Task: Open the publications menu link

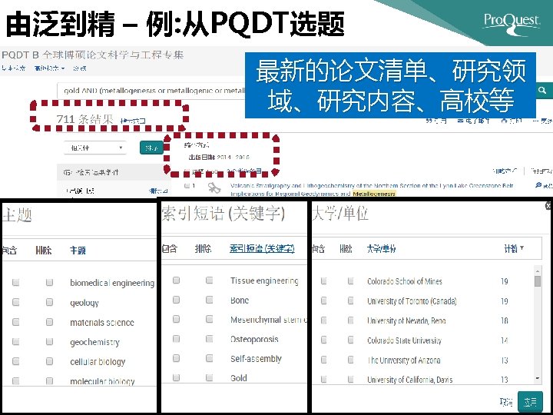Action: pos(80,68)
